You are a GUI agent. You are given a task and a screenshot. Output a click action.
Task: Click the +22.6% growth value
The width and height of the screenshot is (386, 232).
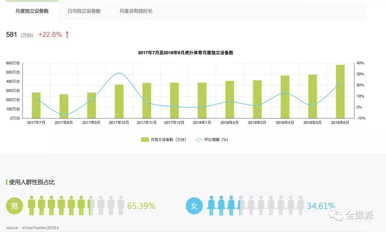[x=50, y=34]
